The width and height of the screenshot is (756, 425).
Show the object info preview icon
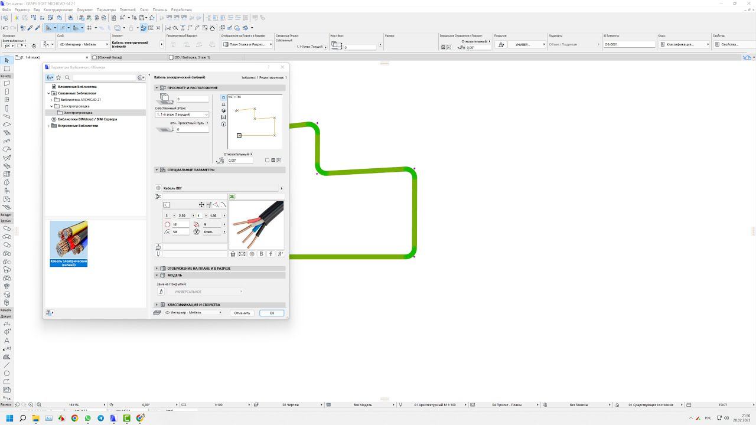[223, 124]
